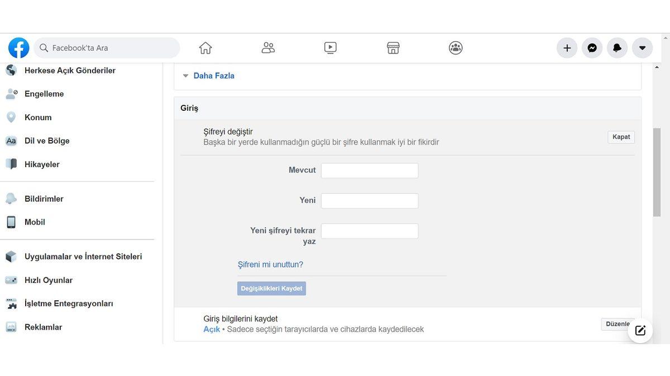Open the Facebook home icon
The width and height of the screenshot is (670, 376).
pos(205,47)
